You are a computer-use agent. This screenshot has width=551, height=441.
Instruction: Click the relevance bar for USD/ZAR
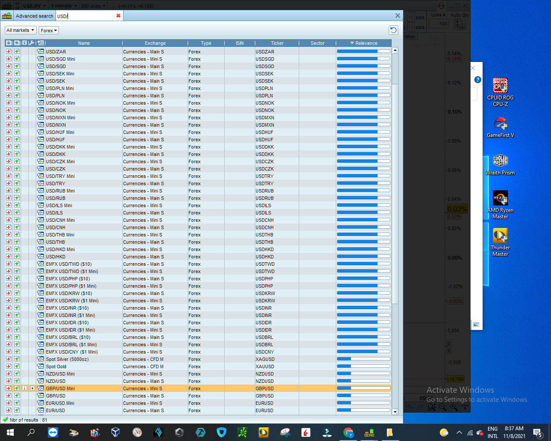tap(364, 51)
